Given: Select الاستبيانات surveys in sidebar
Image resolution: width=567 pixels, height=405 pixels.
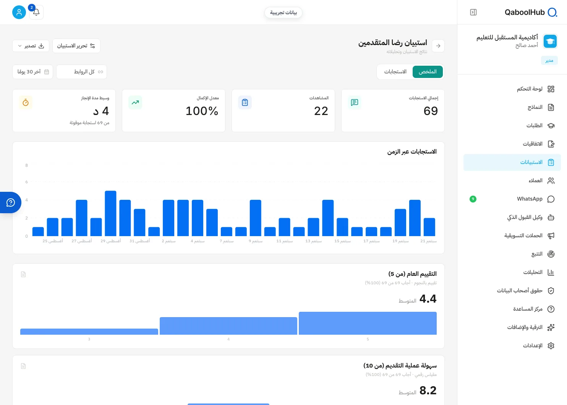Looking at the screenshot, I should [512, 162].
